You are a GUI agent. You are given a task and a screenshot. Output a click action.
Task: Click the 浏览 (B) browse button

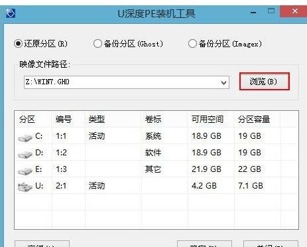(264, 82)
